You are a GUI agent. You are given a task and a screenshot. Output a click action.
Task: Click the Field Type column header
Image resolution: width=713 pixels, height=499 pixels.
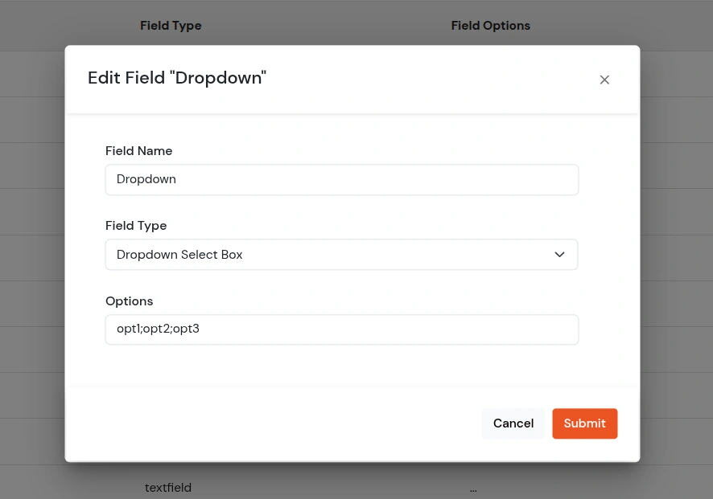coord(171,25)
